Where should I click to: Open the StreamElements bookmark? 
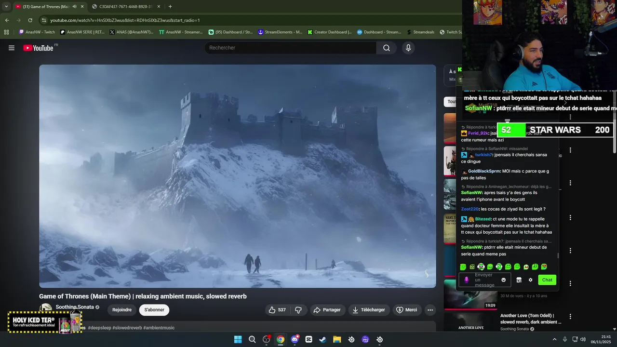[x=280, y=32]
